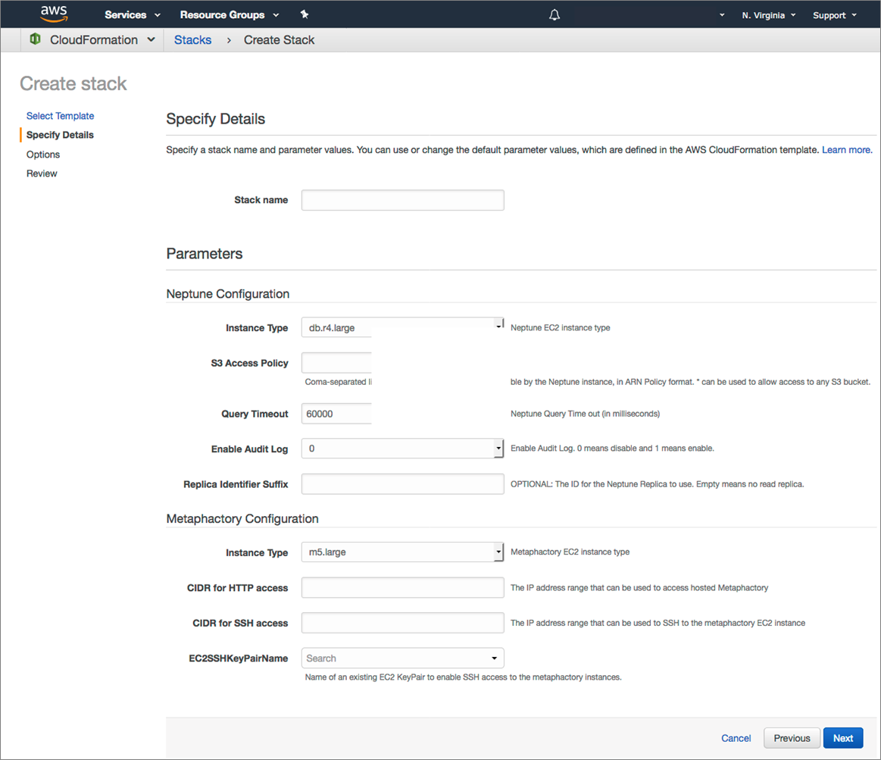Click the Cancel link
The height and width of the screenshot is (760, 881).
[736, 738]
